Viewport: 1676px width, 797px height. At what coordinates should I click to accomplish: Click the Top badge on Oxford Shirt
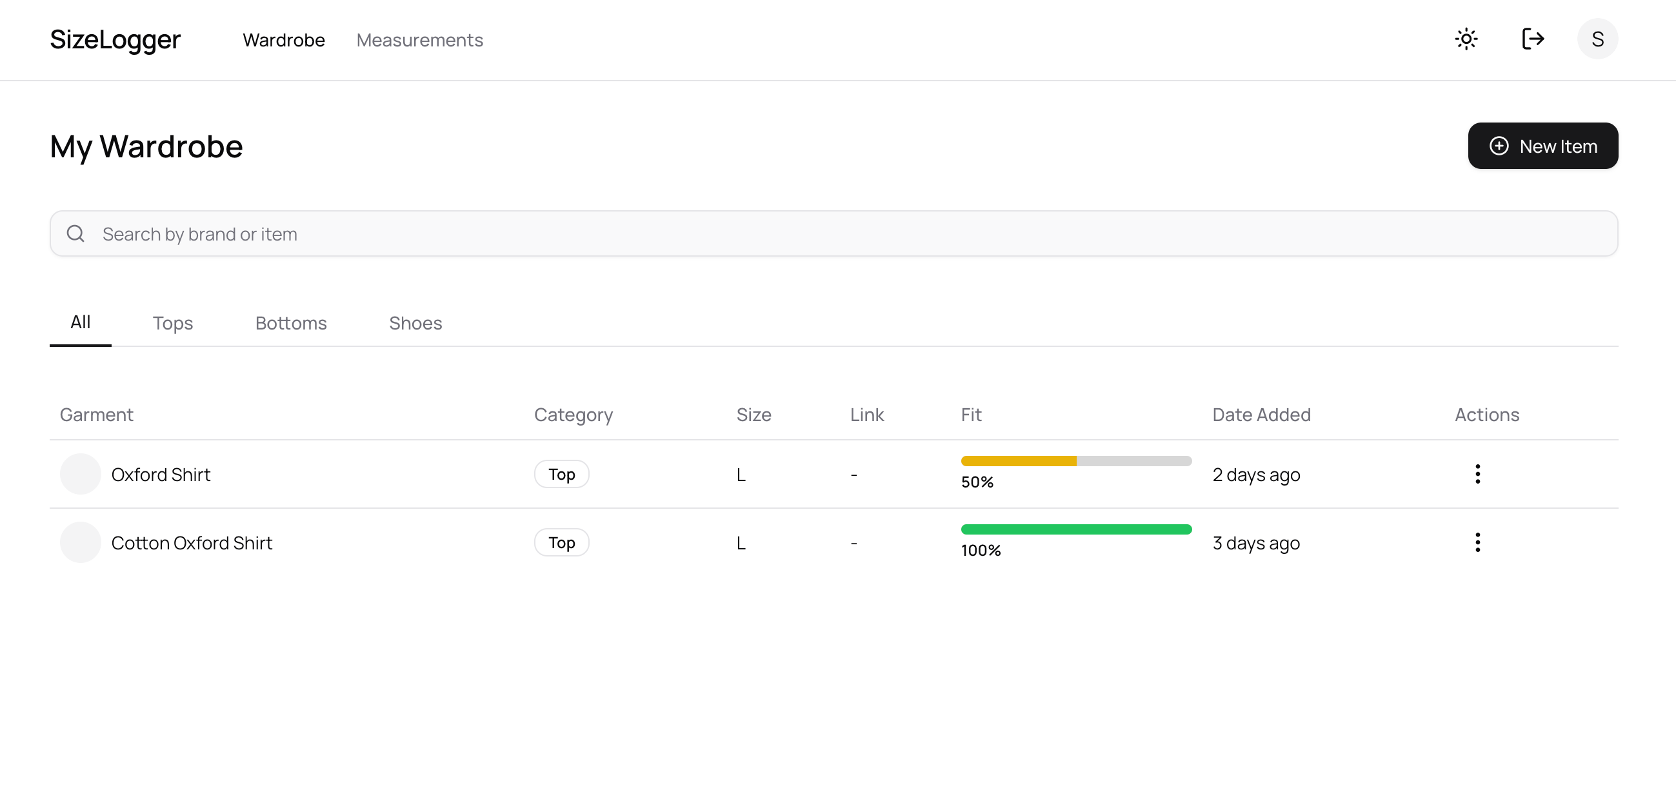click(x=561, y=474)
